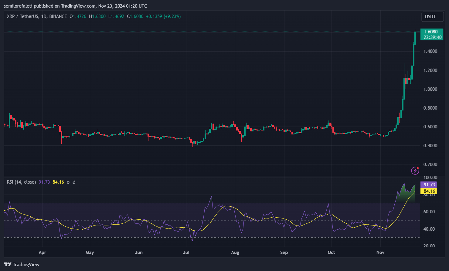Click the yellow RSI average tag 84.16
Screen dimensions: 449x271
tap(429, 191)
